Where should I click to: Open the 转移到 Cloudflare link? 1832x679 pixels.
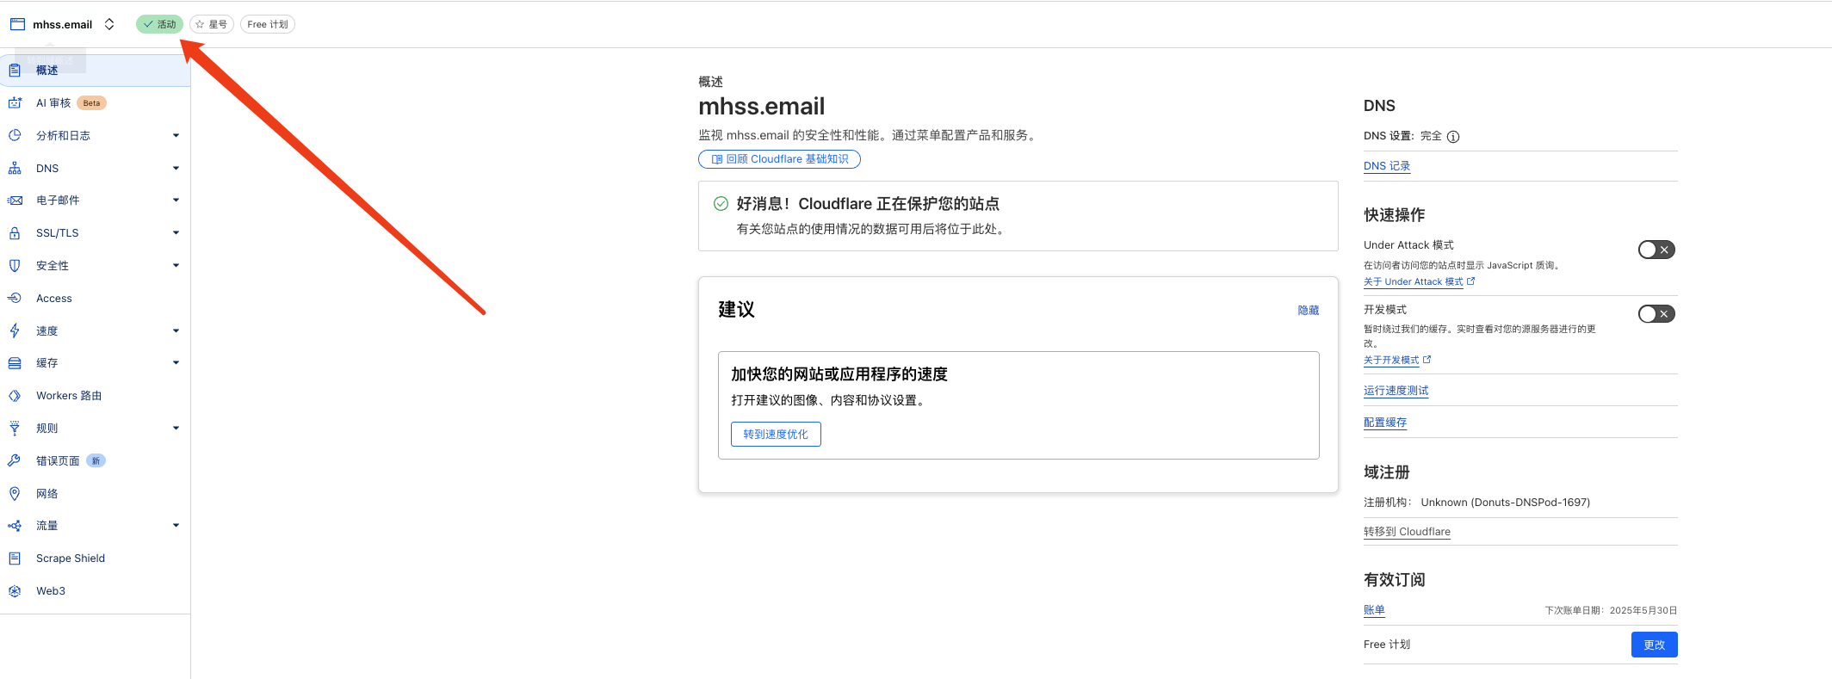pyautogui.click(x=1407, y=532)
